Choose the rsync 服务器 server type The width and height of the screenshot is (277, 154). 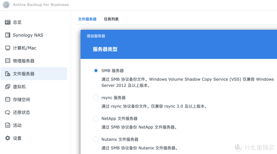pos(96,97)
